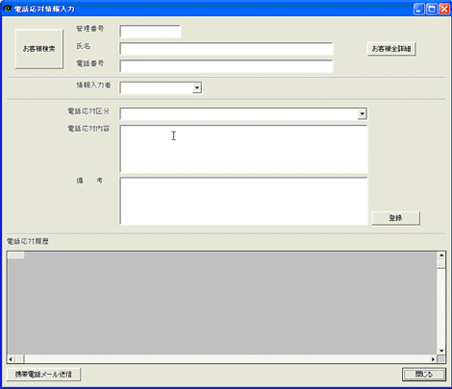Focus the 氏名 input field

coord(227,49)
